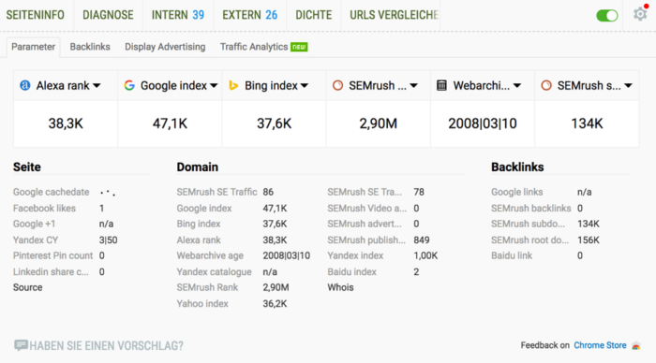
Task: Click the Google links label
Action: tap(516, 192)
